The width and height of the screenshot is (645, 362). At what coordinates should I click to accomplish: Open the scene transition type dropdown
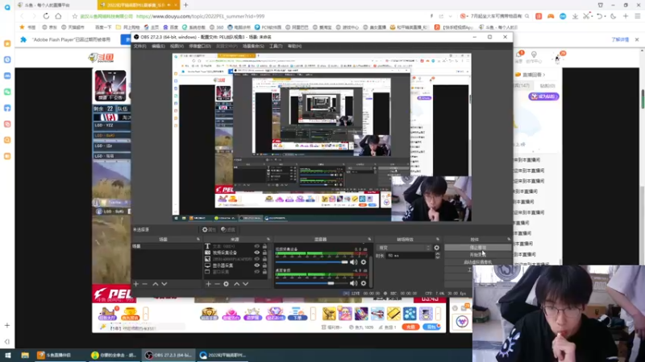click(x=404, y=248)
